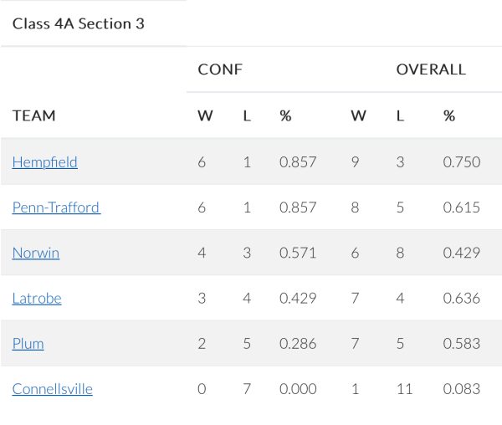
Task: Select the Latrobe team link
Action: (x=37, y=298)
